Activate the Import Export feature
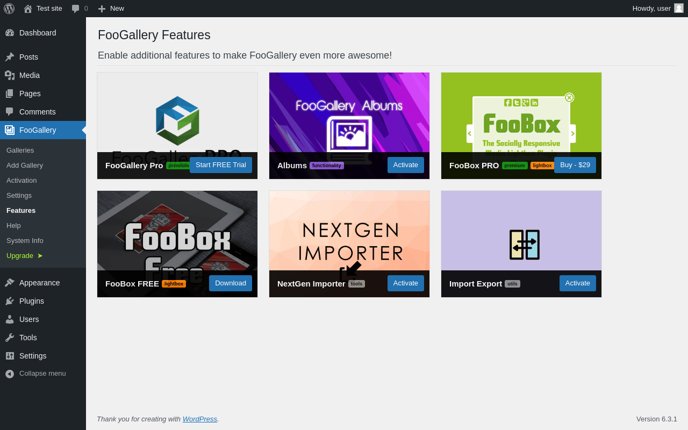This screenshot has height=430, width=688. [578, 283]
